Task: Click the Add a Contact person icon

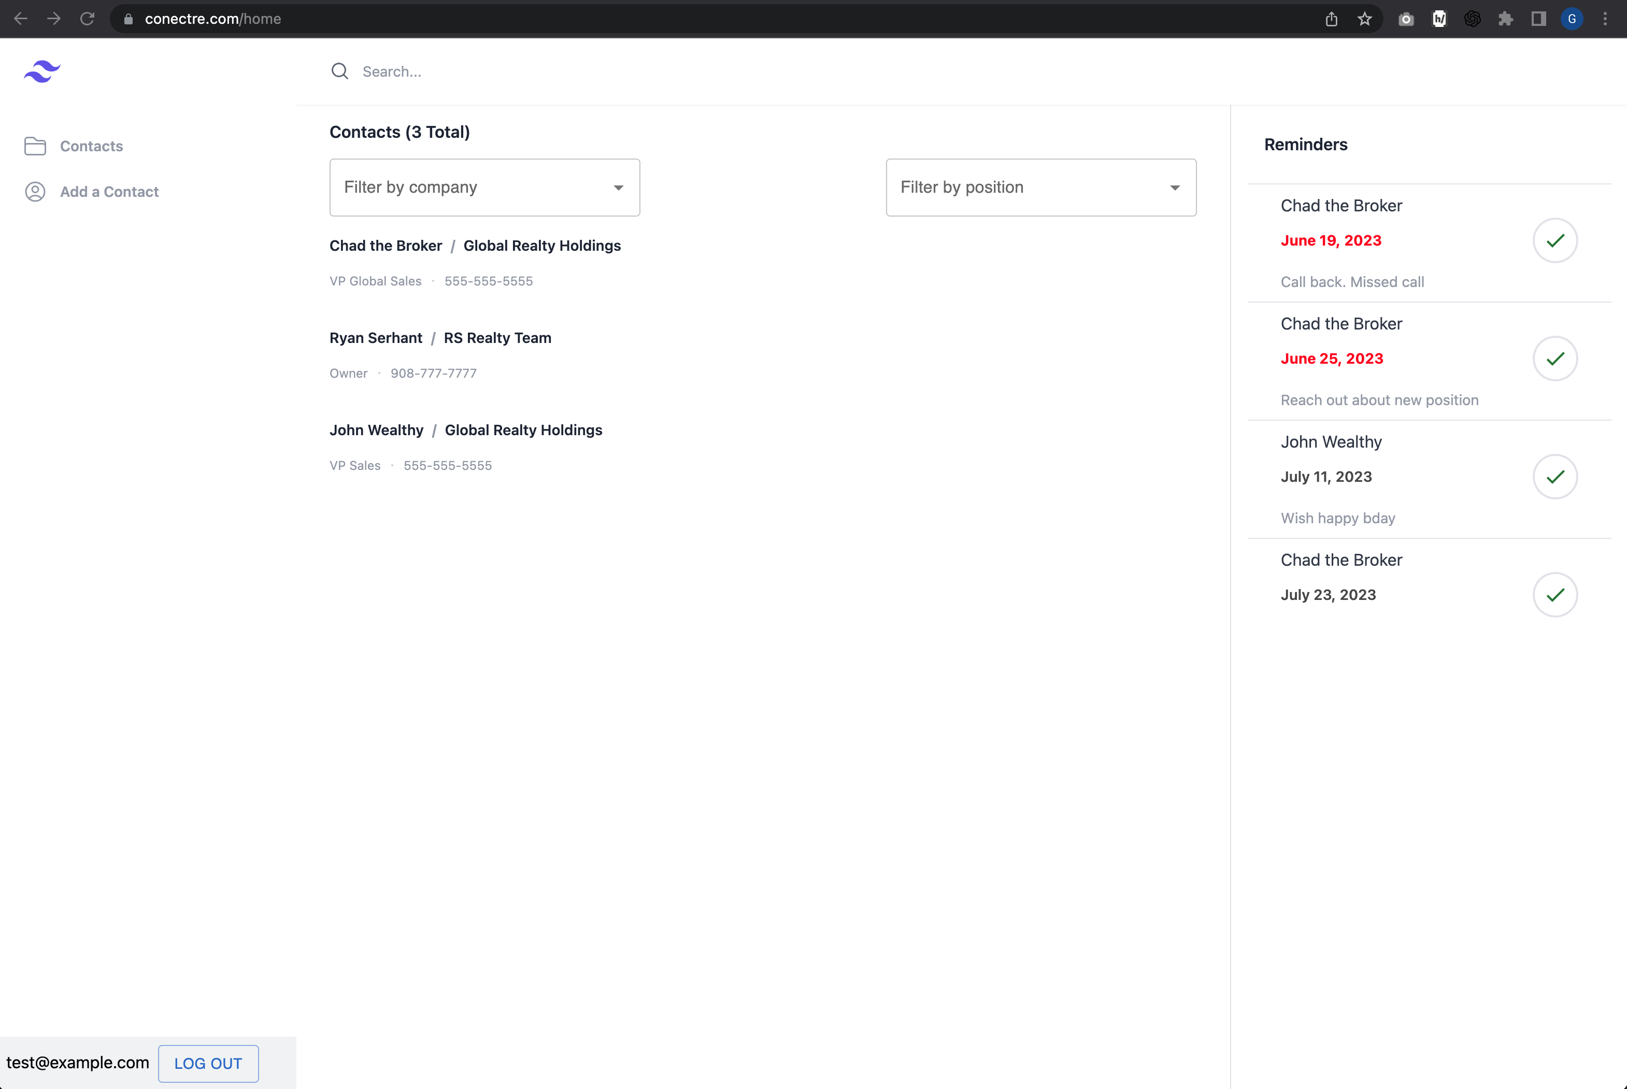Action: (x=35, y=192)
